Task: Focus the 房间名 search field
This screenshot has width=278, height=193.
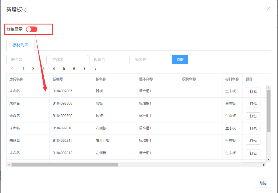Action: pos(26,60)
